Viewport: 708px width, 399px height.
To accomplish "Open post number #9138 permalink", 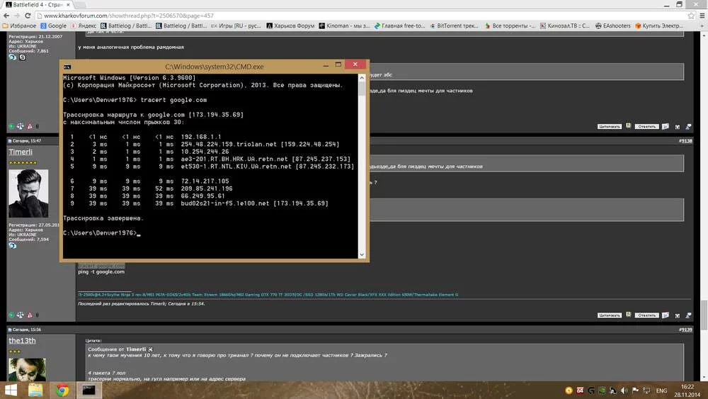I will [685, 140].
